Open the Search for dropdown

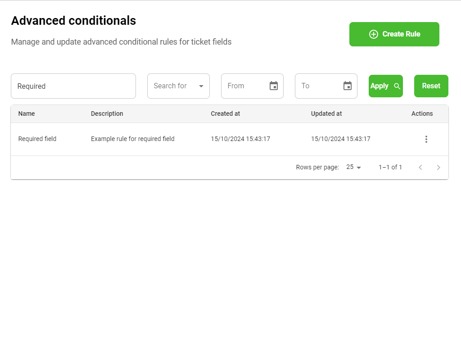178,86
